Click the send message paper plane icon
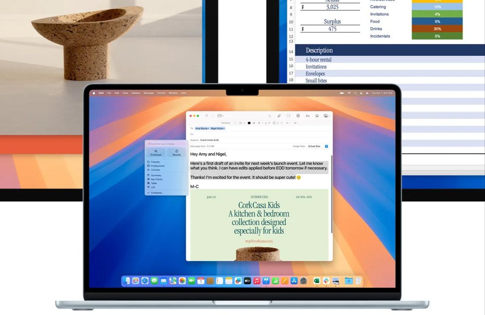The width and height of the screenshot is (485, 315). (x=207, y=116)
